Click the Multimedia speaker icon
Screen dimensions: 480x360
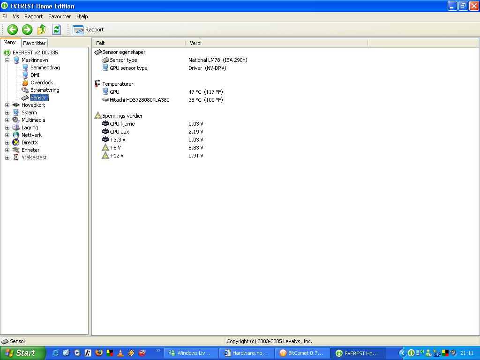[16, 120]
